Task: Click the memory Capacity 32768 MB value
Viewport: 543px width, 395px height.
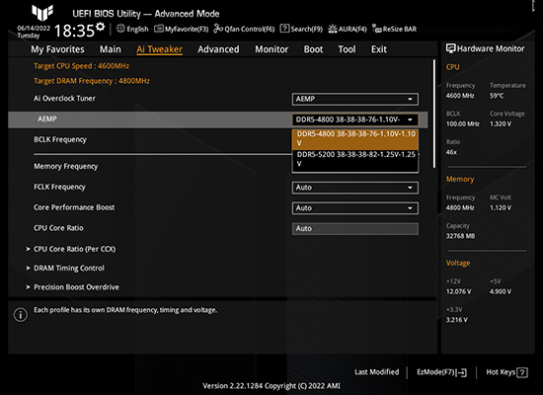Action: click(460, 236)
